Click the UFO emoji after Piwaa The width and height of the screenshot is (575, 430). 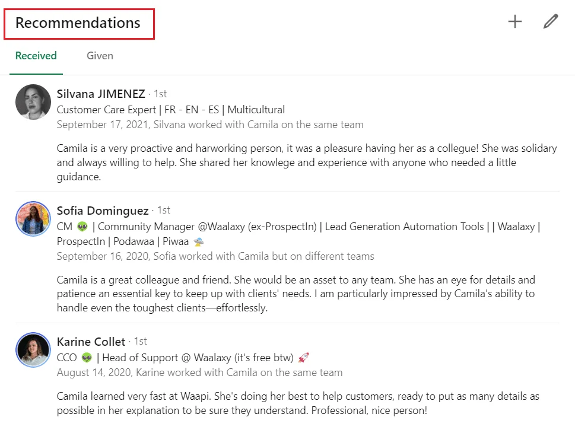pyautogui.click(x=198, y=241)
